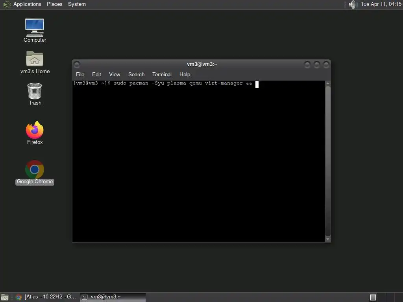Open the terminal Search menu
403x302 pixels.
pos(136,74)
